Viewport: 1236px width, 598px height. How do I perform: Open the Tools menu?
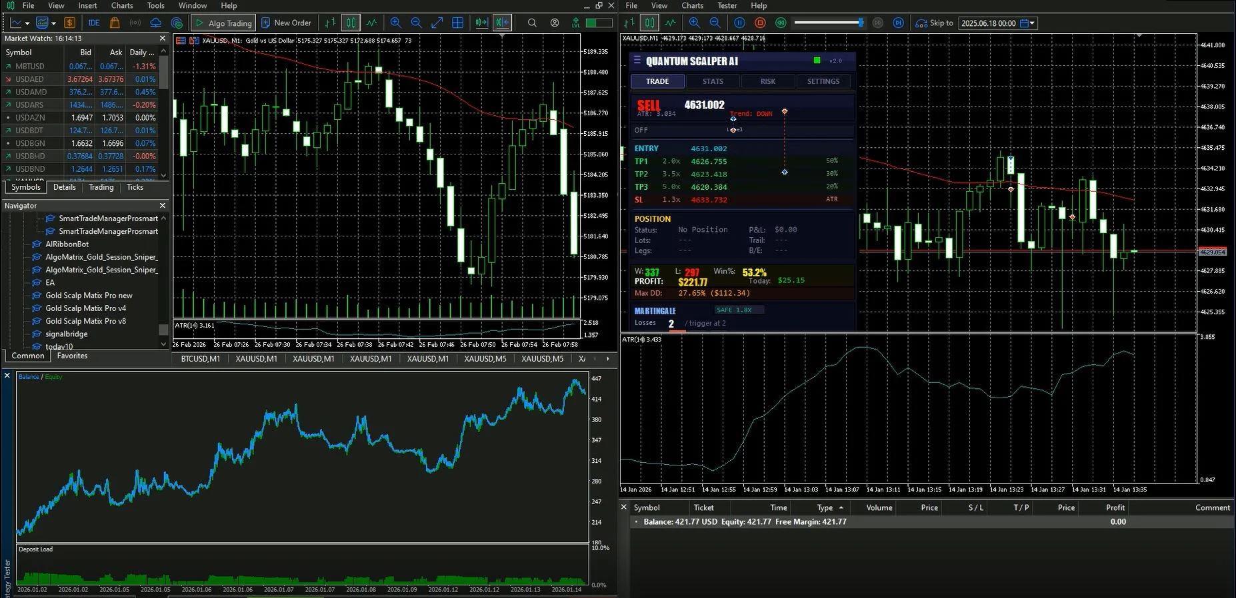pos(156,5)
